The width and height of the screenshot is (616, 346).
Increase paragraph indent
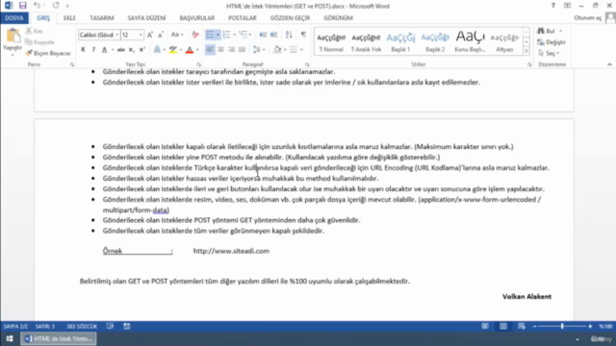point(273,35)
